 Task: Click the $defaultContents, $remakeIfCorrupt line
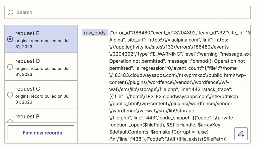[x=159, y=132]
